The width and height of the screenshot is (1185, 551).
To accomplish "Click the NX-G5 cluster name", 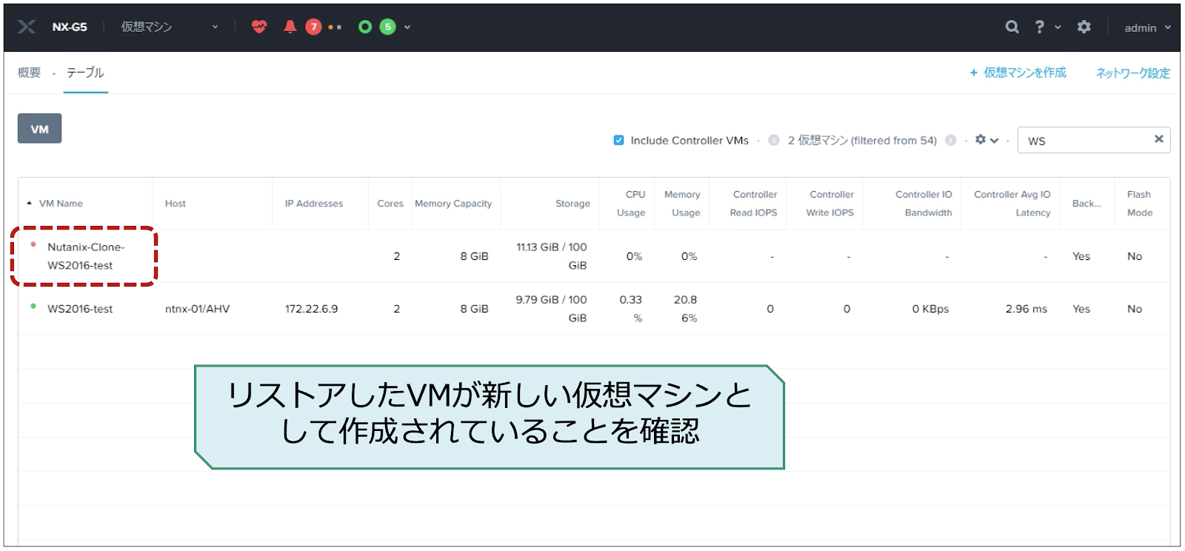I will (x=70, y=27).
